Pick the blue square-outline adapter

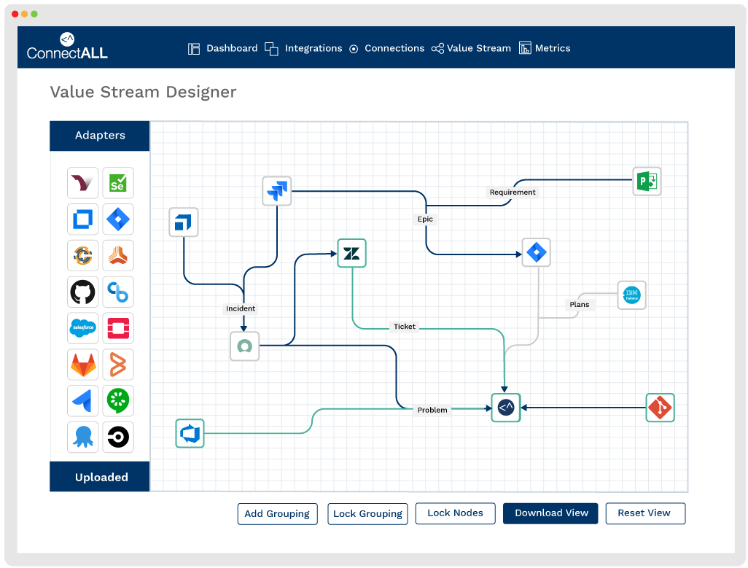coord(82,219)
